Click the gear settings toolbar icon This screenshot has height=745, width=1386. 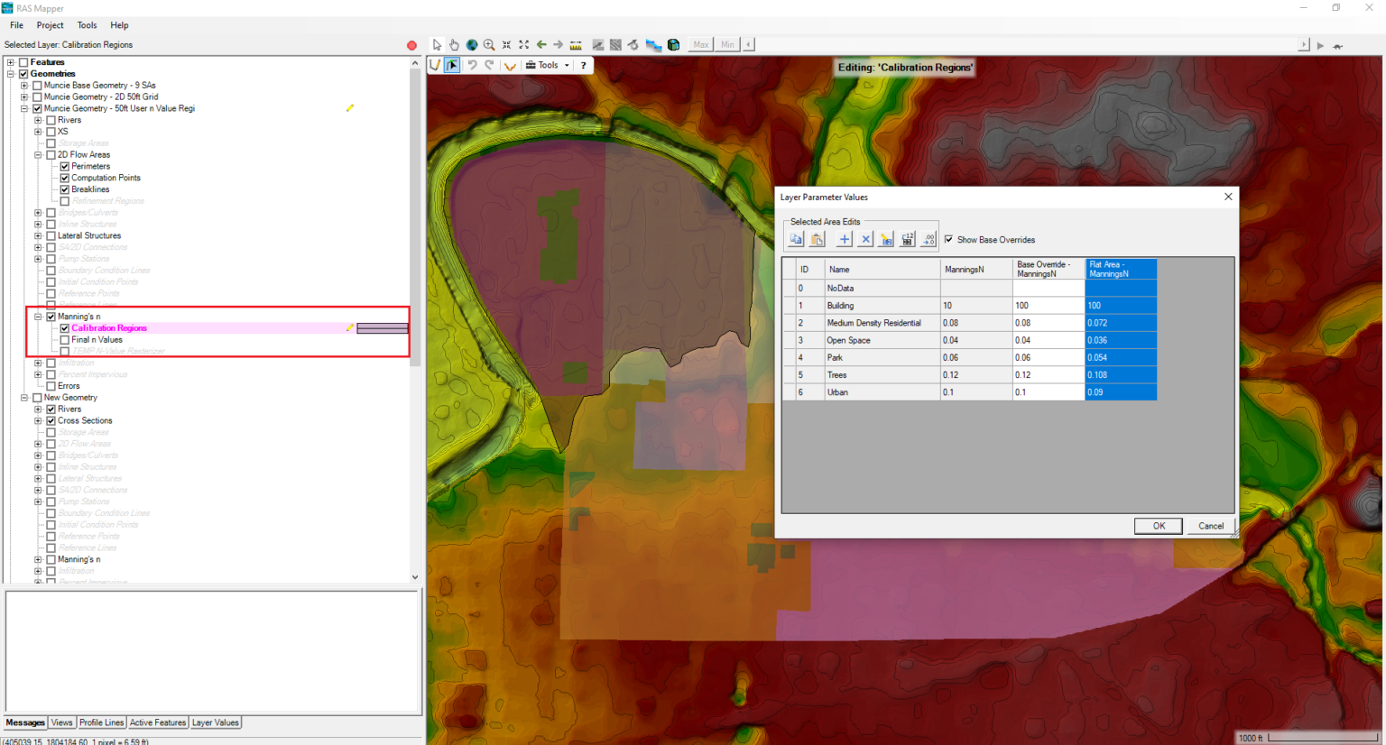(633, 44)
